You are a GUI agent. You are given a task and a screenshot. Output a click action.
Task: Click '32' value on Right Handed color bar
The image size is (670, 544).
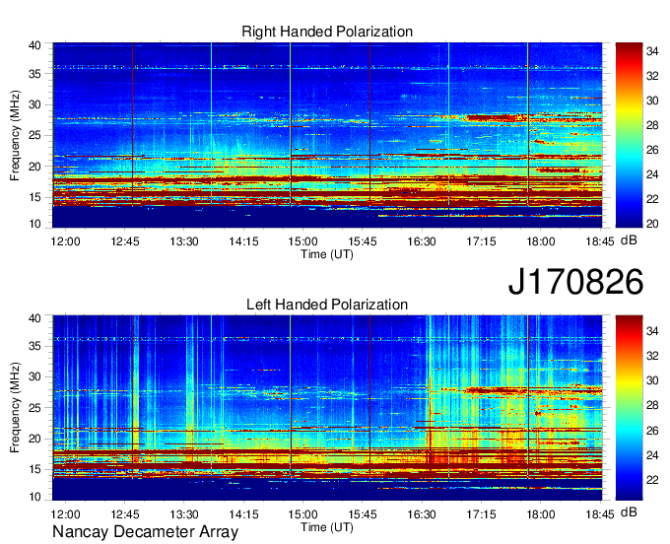point(652,76)
